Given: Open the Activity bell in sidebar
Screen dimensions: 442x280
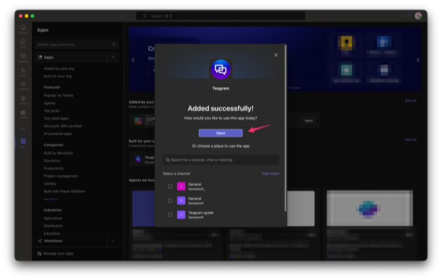Looking at the screenshot, I should [23, 28].
